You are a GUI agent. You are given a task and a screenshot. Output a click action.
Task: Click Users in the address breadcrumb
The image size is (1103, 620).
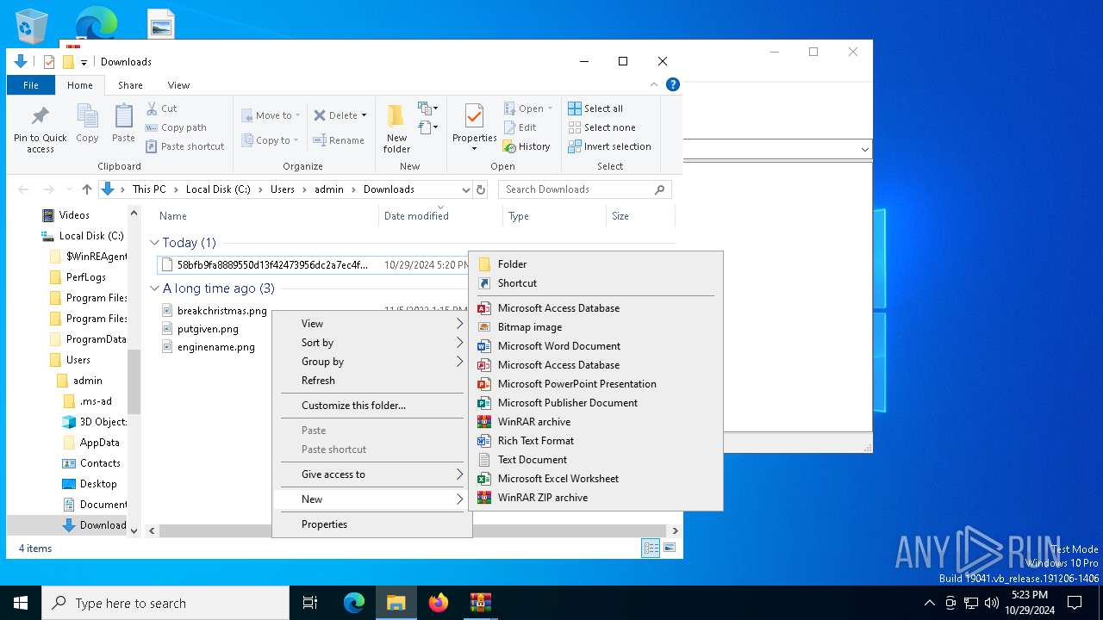coord(283,189)
